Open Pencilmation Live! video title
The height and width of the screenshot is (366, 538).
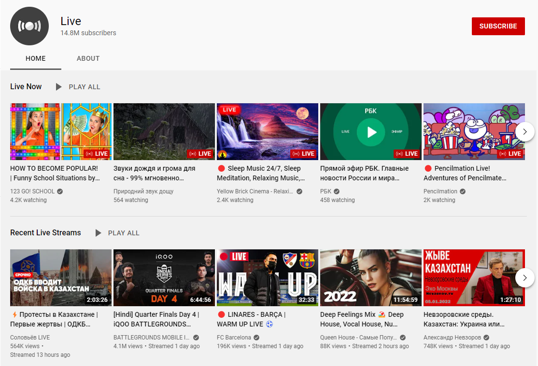465,173
